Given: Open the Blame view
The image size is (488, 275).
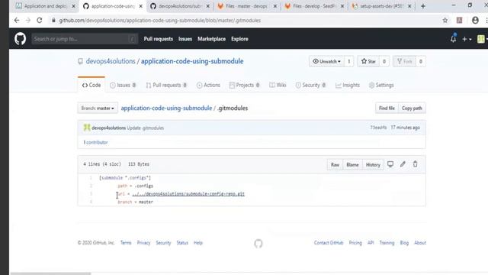Looking at the screenshot, I should point(352,165).
